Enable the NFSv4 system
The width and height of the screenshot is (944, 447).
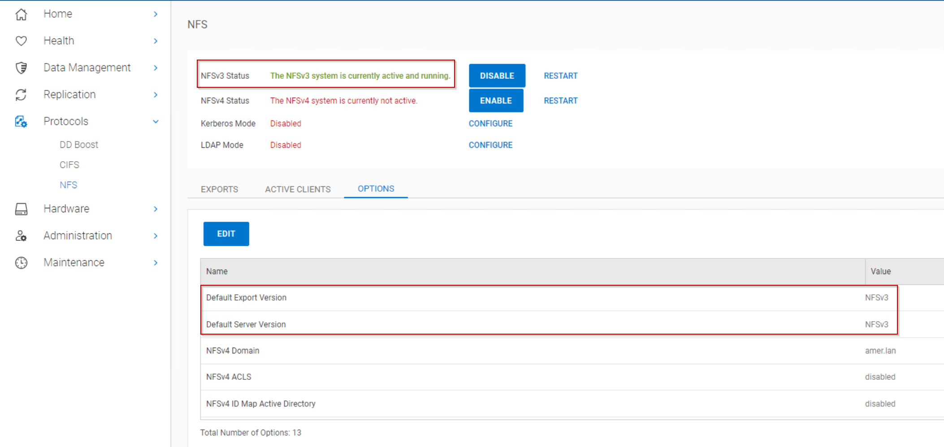coord(496,100)
